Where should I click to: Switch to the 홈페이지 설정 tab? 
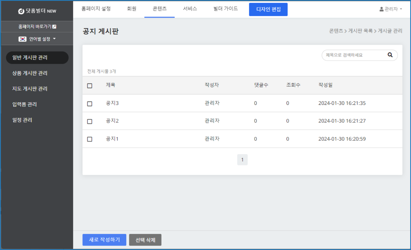(x=96, y=9)
